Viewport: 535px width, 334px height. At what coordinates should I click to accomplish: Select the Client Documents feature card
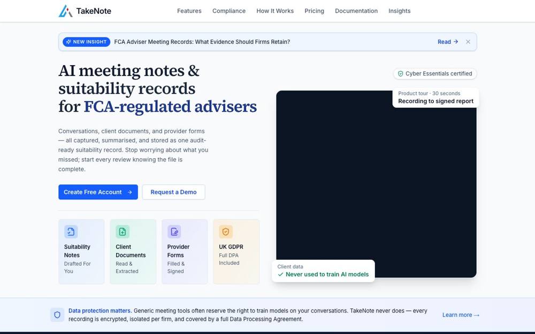[133, 252]
